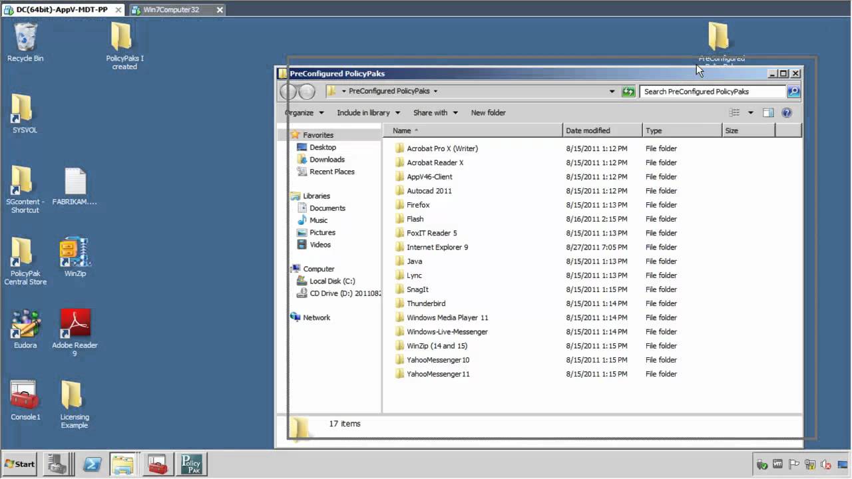Select the Windows Media Player 11 folder
The image size is (852, 479).
(447, 317)
